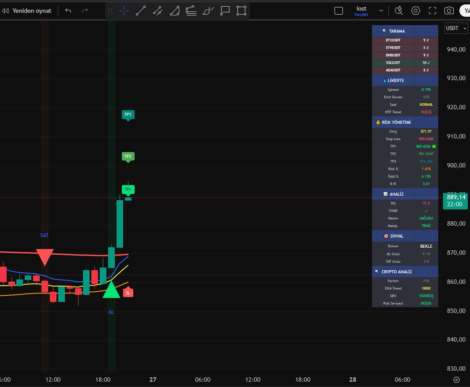Open the quick search lightning icon
470x387 pixels.
(x=399, y=11)
